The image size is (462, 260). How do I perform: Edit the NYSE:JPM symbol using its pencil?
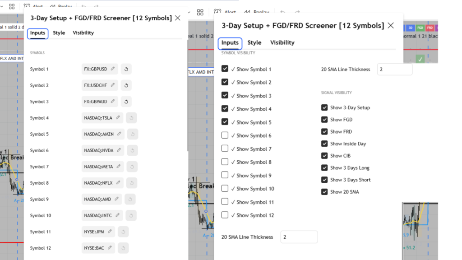(110, 232)
